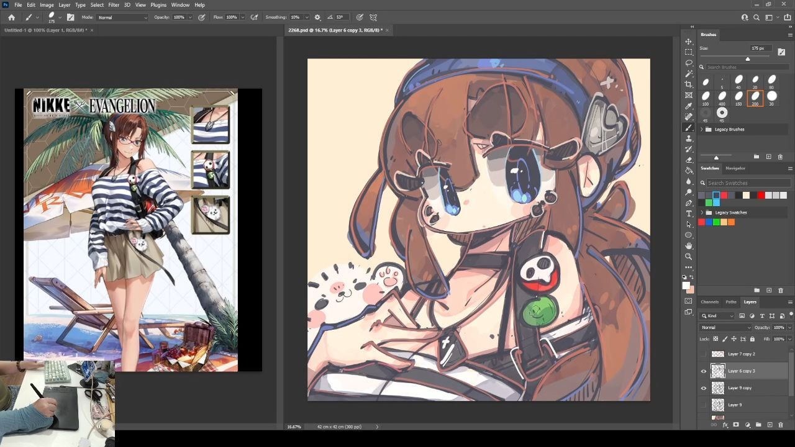This screenshot has width=795, height=447.
Task: Select the History Brush tool
Action: (688, 149)
